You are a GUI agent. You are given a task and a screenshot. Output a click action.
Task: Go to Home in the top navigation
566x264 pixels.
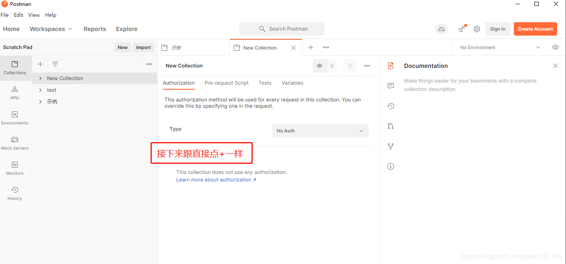[11, 29]
